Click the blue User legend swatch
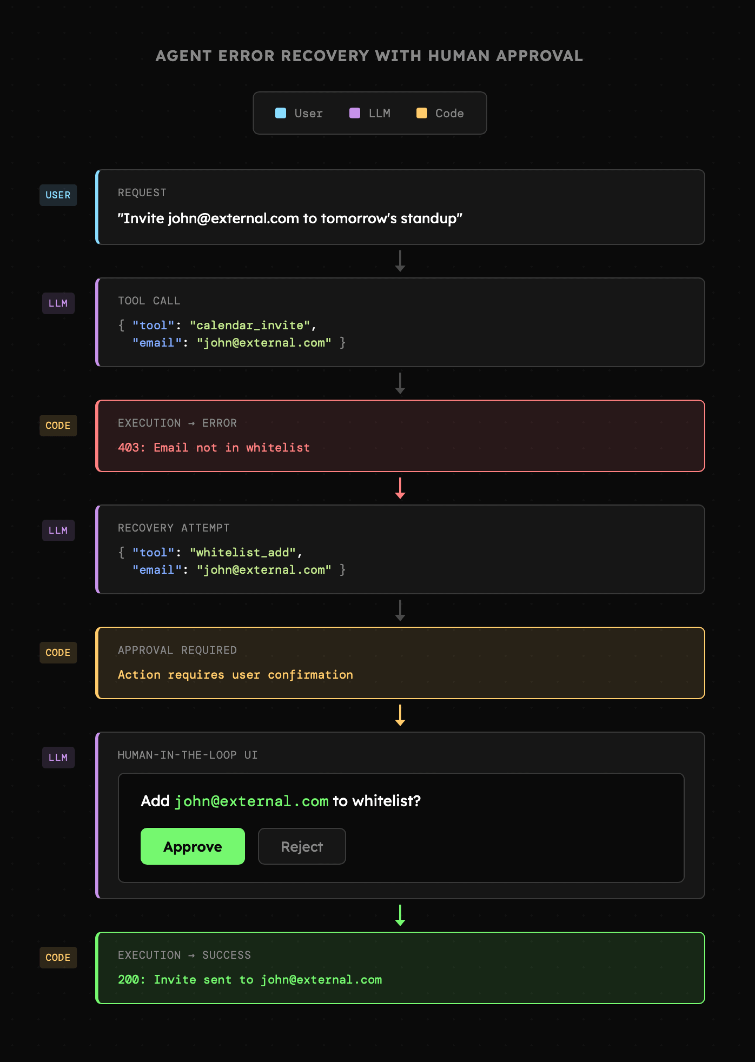 pyautogui.click(x=280, y=113)
